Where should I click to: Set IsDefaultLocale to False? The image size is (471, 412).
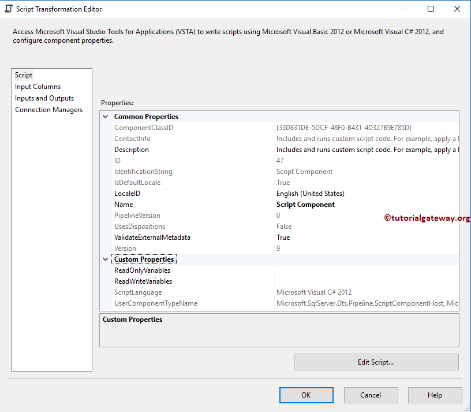346,182
